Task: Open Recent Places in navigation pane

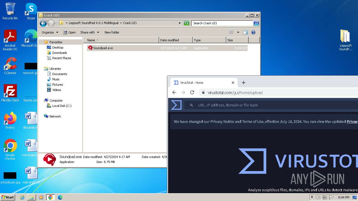Action: 62,58
